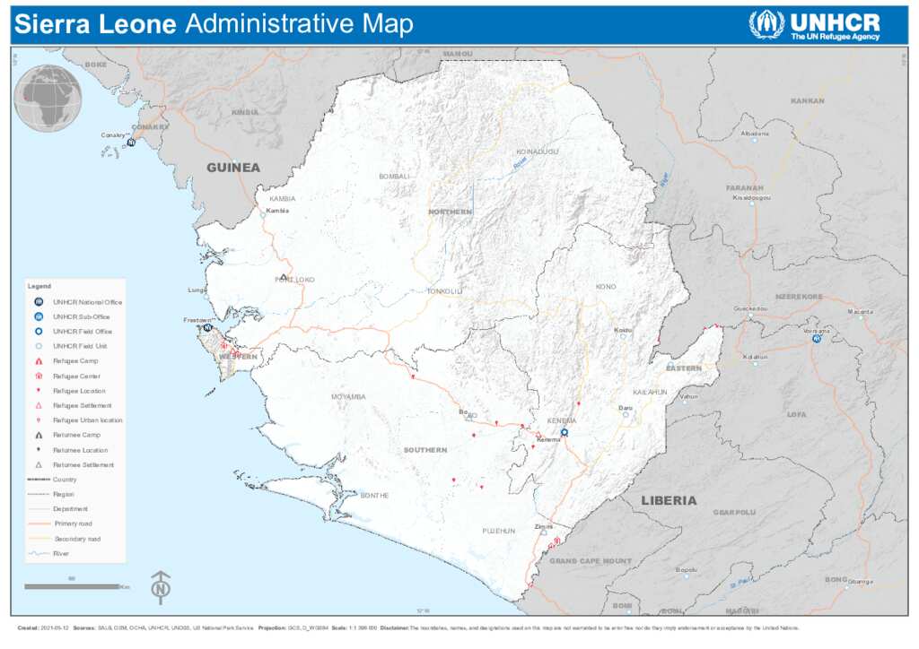
Task: Click the "LOFA" label in Liberia
Action: pyautogui.click(x=797, y=414)
